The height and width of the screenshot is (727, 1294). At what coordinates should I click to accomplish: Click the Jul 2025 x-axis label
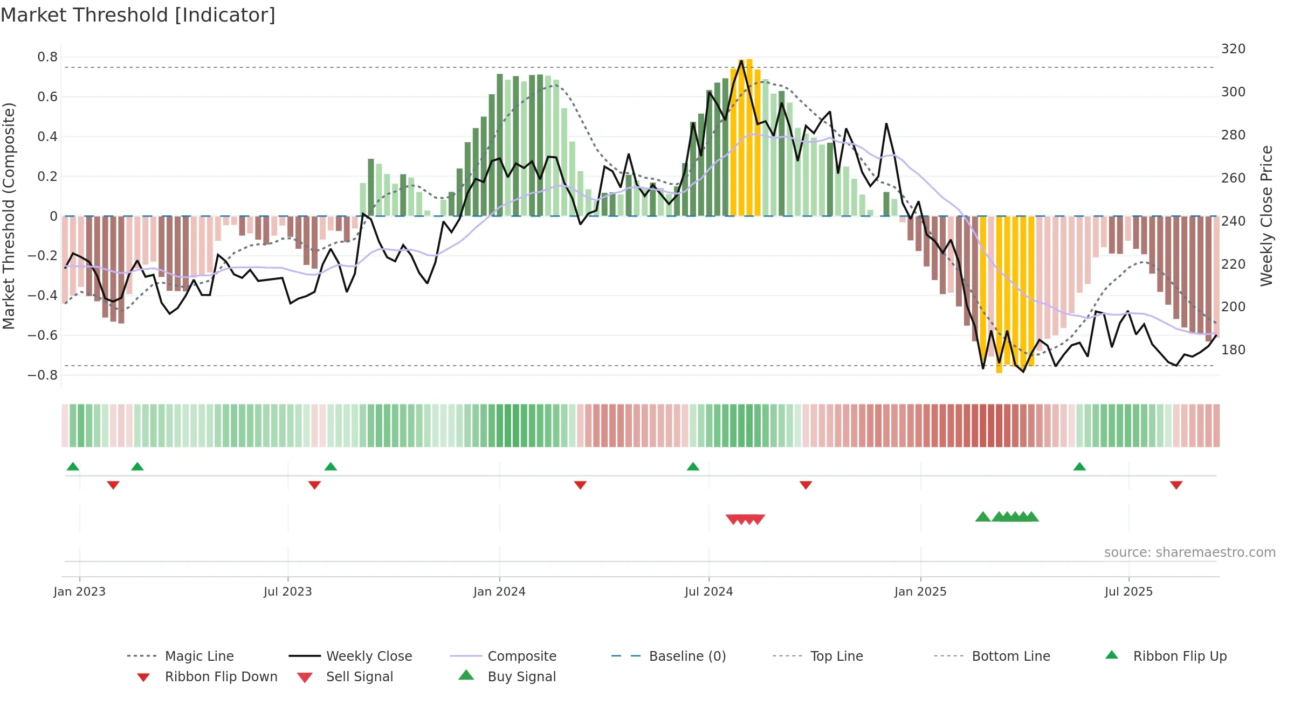[x=1129, y=591]
